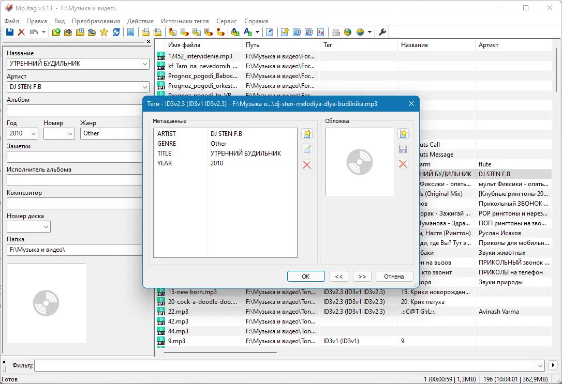Click the red X Remove tag toolbar icon
The width and height of the screenshot is (562, 384).
coord(22,32)
